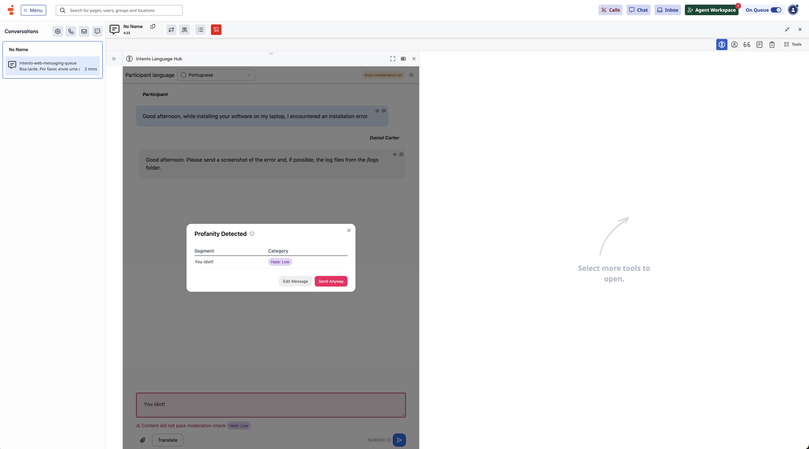Click the blue send arrow button
Image resolution: width=809 pixels, height=449 pixels.
(399, 440)
